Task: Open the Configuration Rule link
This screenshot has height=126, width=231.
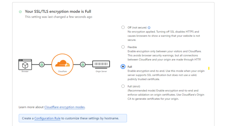Action: coord(47,118)
